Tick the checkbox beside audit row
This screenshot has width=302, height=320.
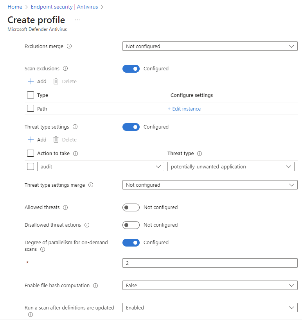pyautogui.click(x=31, y=166)
